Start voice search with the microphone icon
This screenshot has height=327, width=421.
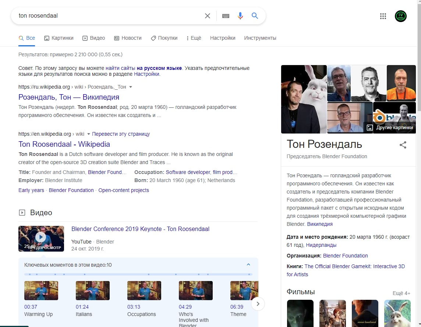240,16
